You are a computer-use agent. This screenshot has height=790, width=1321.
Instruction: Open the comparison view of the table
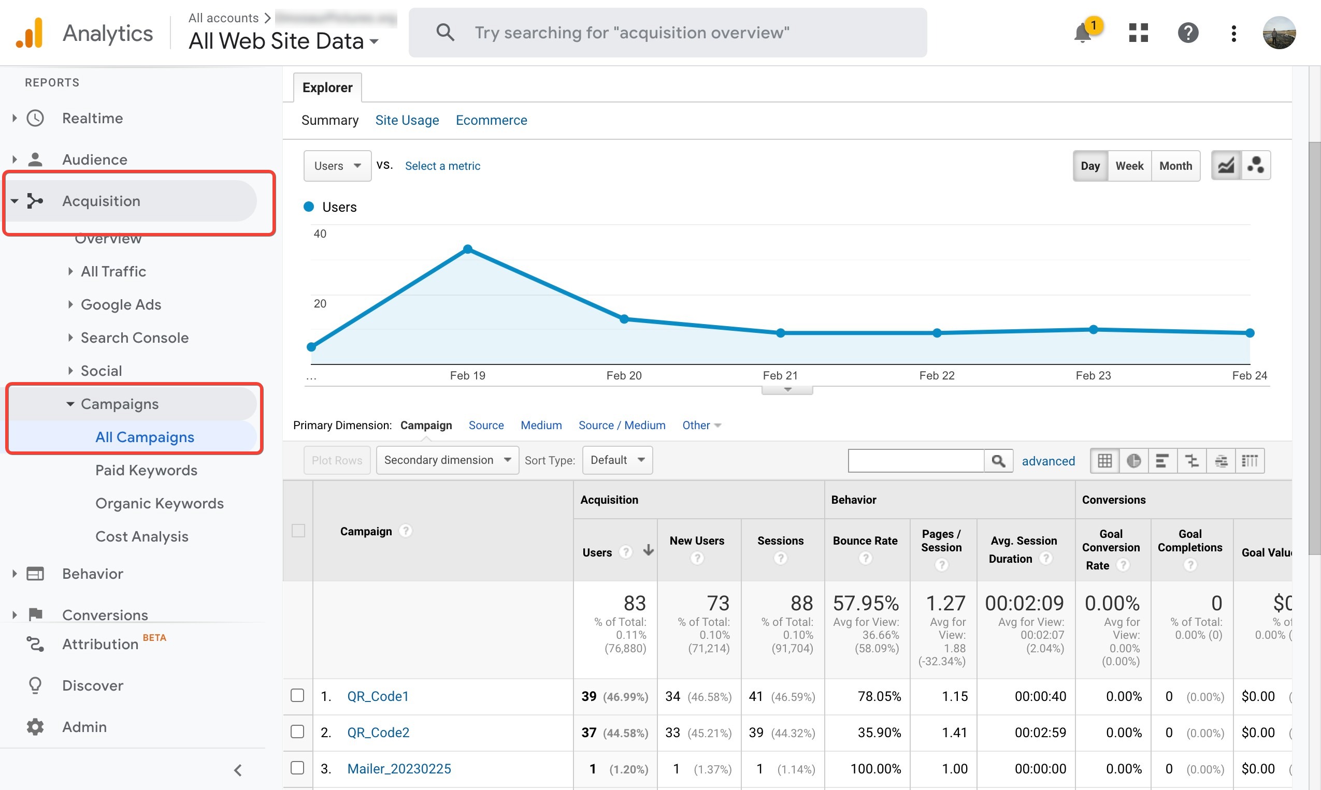1191,460
